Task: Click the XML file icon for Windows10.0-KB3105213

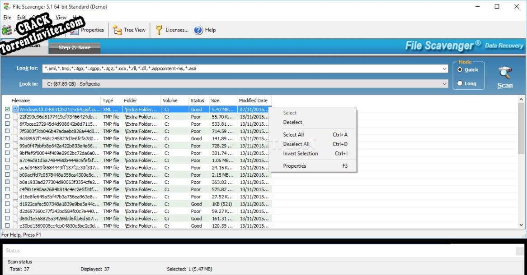Action: (15, 110)
